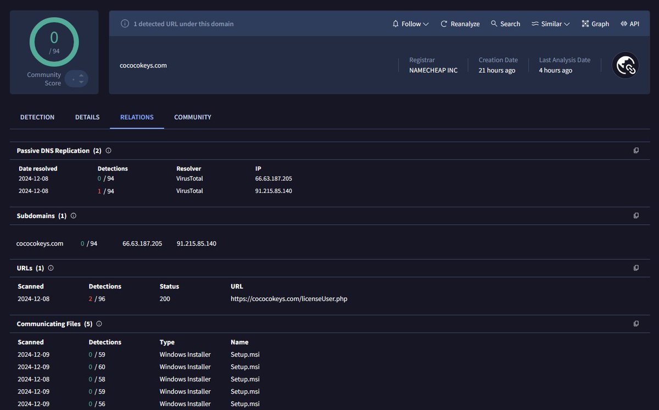Copy the Communicating Files section

[x=636, y=324]
